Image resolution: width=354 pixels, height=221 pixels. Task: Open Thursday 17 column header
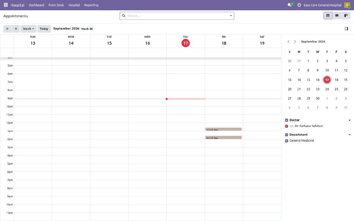pyautogui.click(x=185, y=41)
